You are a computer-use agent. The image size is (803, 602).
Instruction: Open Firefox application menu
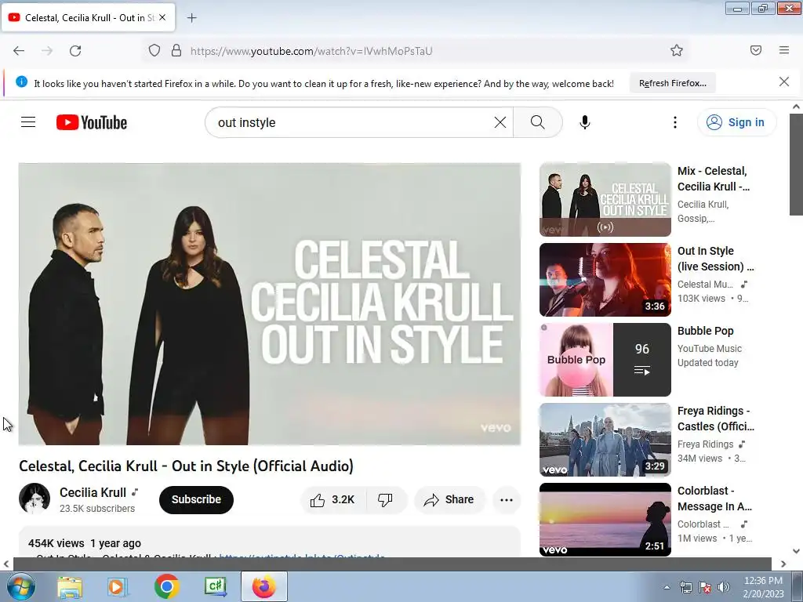(784, 50)
